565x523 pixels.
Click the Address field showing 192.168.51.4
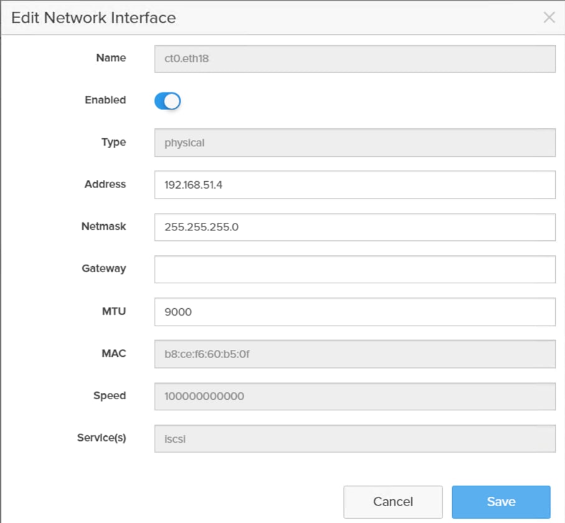pyautogui.click(x=354, y=184)
